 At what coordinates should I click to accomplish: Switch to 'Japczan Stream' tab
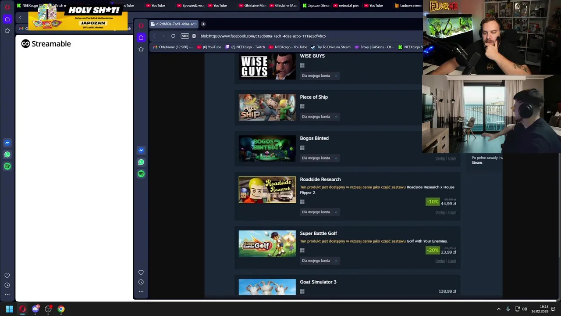316,6
